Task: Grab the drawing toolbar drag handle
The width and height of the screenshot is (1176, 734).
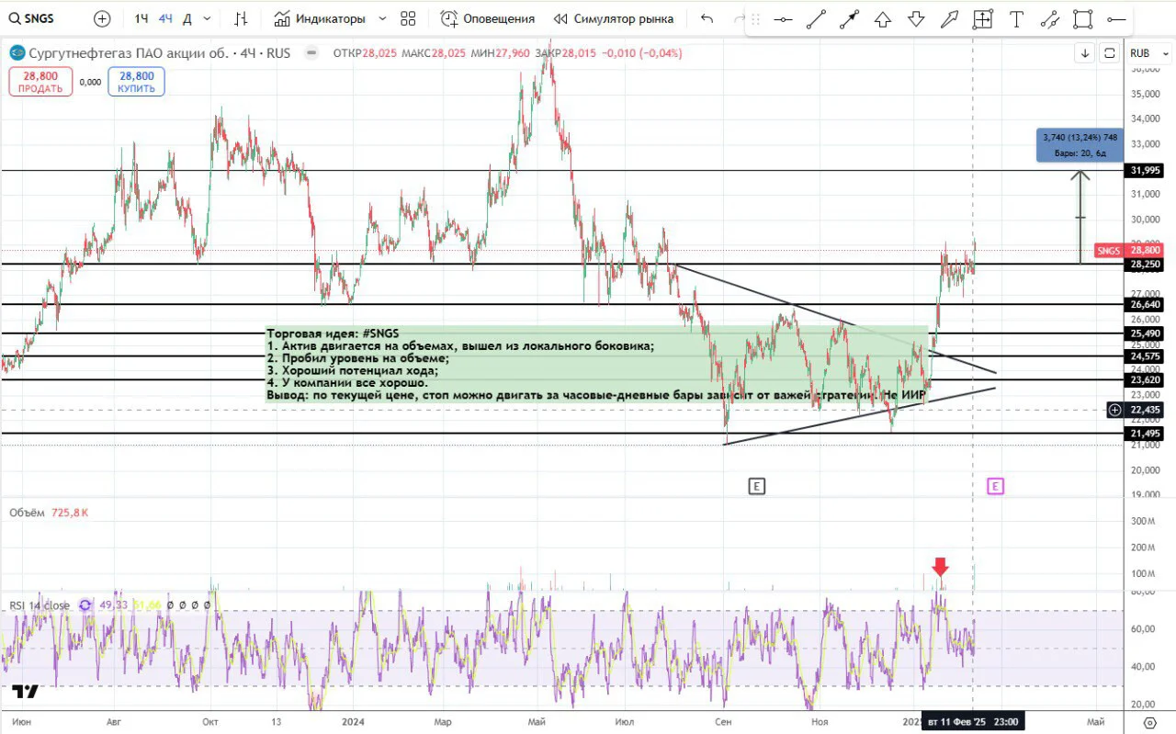Action: 755,19
